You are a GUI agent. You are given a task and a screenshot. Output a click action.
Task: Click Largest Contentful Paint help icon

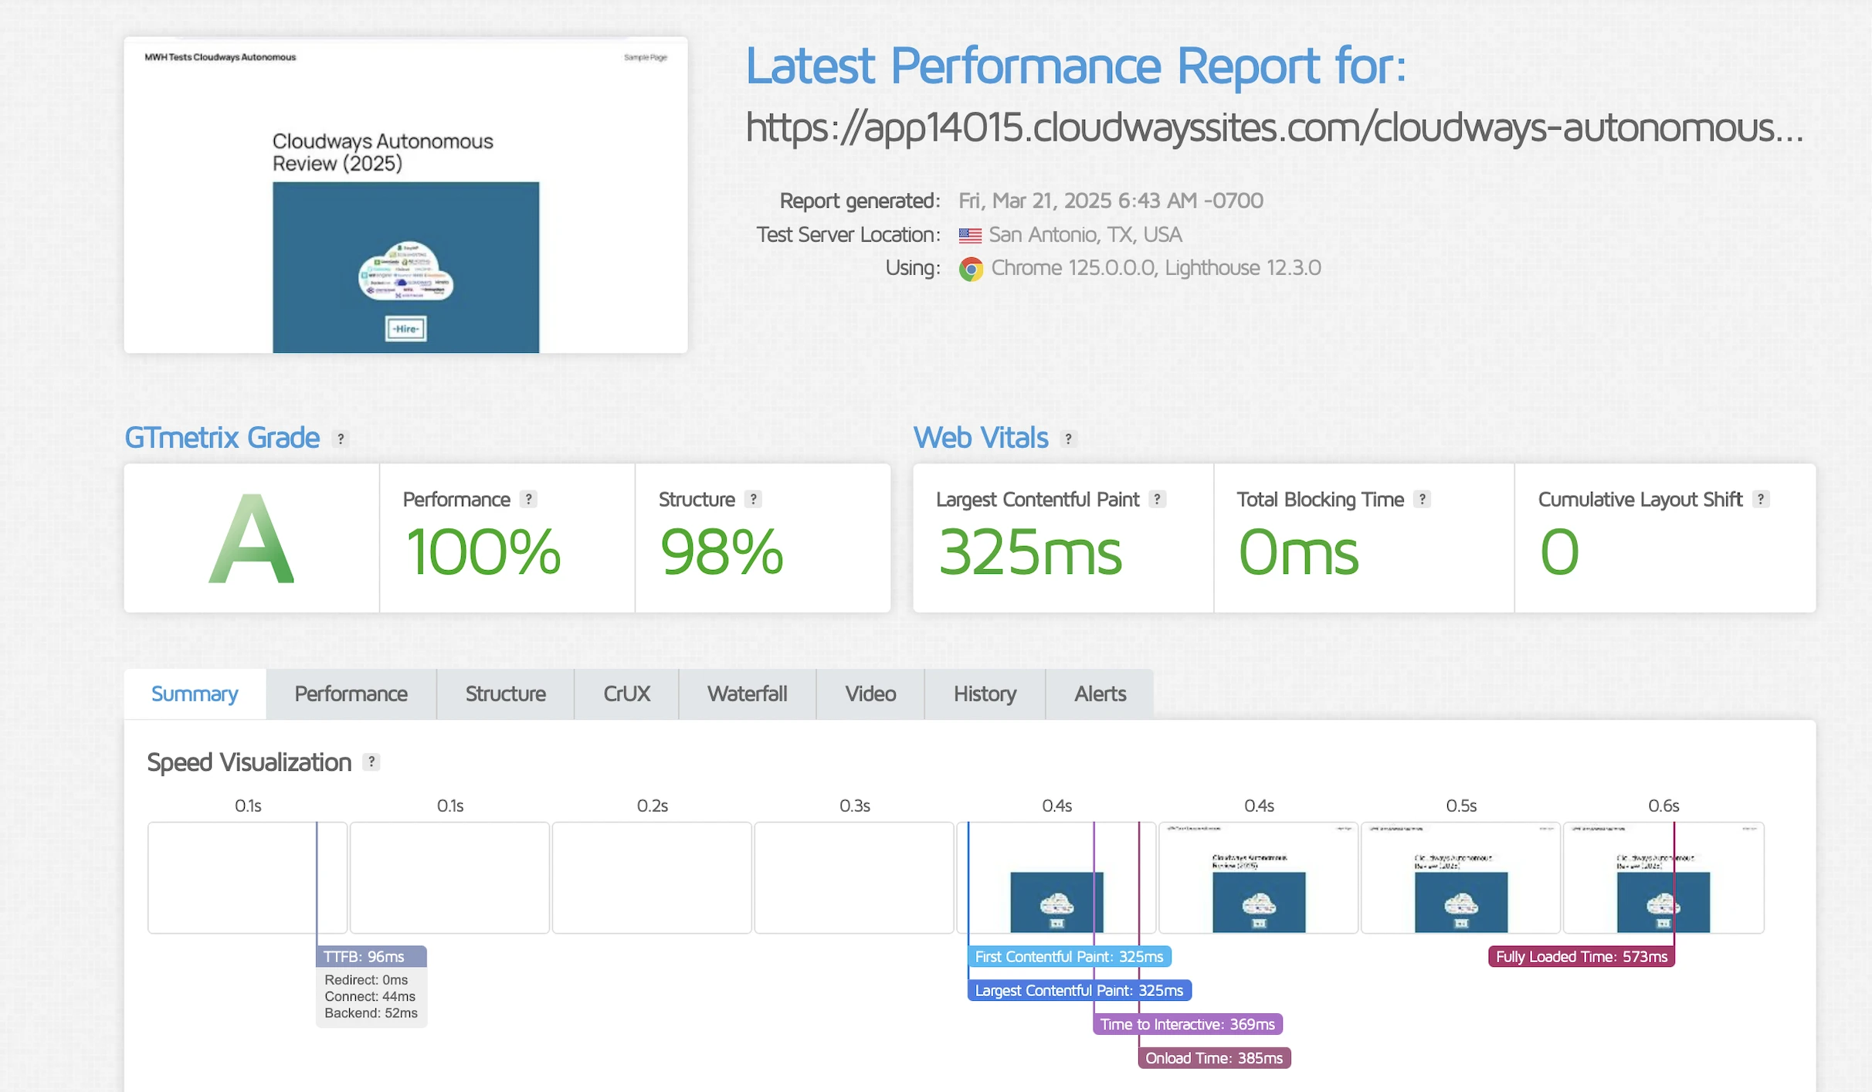[1157, 500]
